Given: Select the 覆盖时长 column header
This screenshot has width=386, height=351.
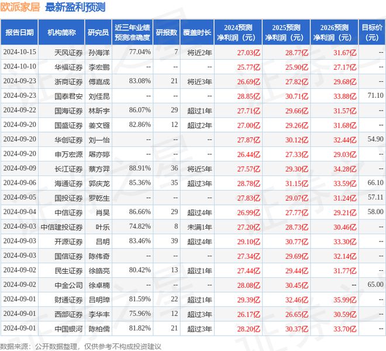Looking at the screenshot, I should click(x=197, y=32).
